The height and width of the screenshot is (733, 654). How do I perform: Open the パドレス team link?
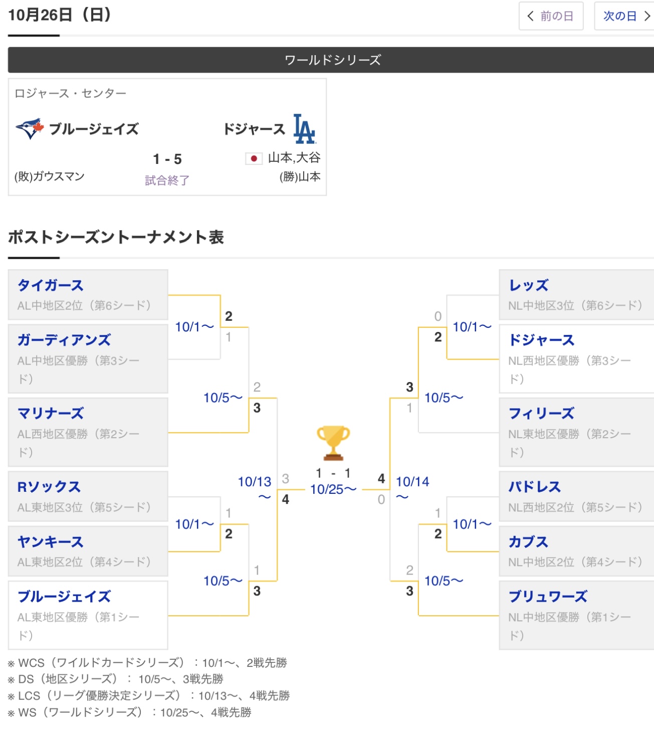tap(535, 487)
